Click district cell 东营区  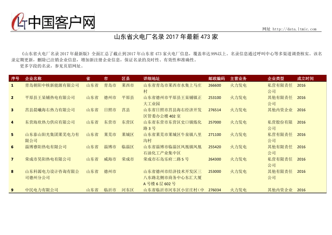coord(128,122)
